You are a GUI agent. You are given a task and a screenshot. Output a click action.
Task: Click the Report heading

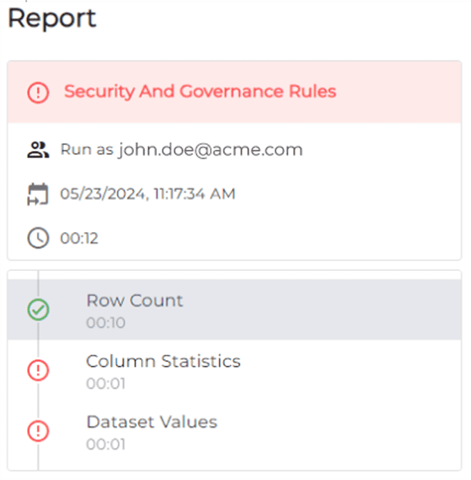coord(52,19)
